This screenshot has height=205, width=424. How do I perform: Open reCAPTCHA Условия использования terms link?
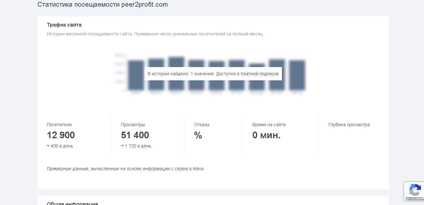[x=415, y=200]
